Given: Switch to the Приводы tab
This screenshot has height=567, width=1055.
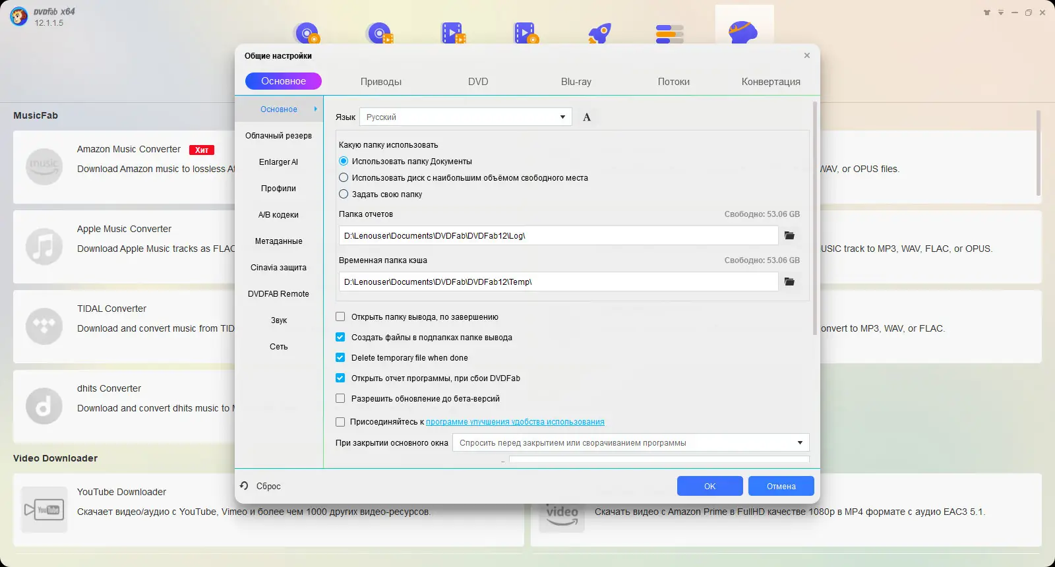Looking at the screenshot, I should [x=381, y=82].
